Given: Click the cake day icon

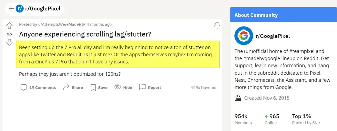Looking at the screenshot, I should tap(238, 98).
